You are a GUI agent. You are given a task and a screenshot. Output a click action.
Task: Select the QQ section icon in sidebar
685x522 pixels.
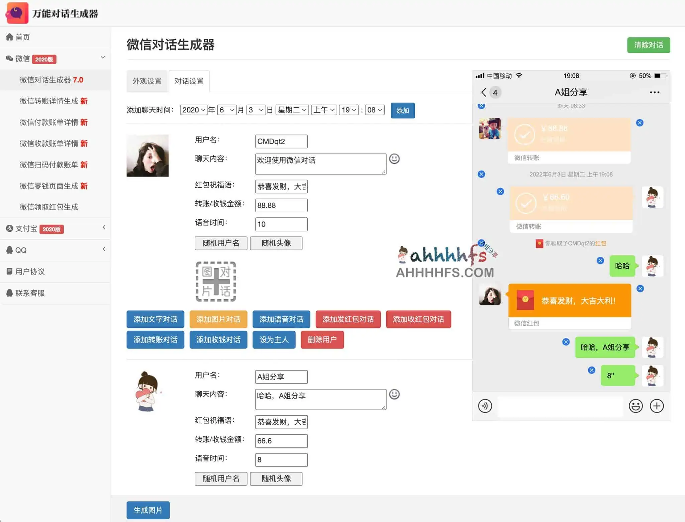pyautogui.click(x=9, y=250)
